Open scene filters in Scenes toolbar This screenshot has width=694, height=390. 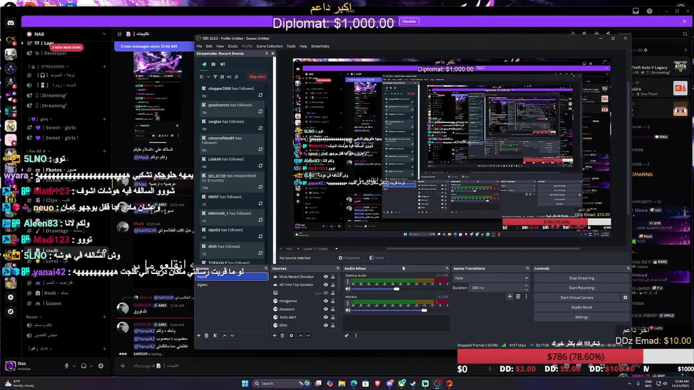pyautogui.click(x=215, y=335)
